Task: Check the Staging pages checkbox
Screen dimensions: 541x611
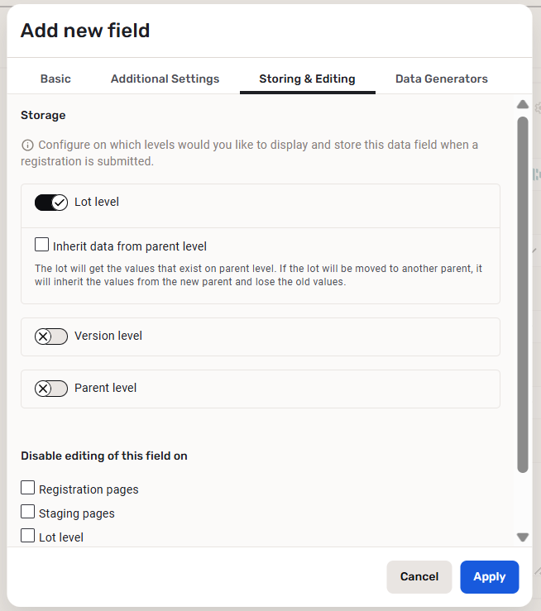Action: [x=28, y=513]
